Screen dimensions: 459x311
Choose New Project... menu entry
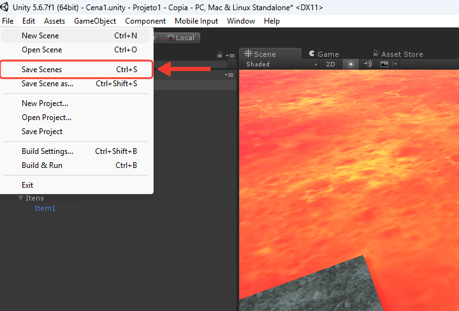[x=75, y=103]
